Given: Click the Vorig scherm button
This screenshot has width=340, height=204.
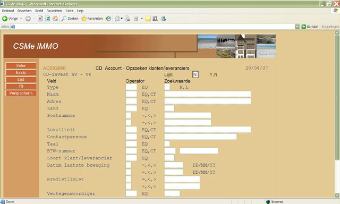Looking at the screenshot, I should click(21, 93).
